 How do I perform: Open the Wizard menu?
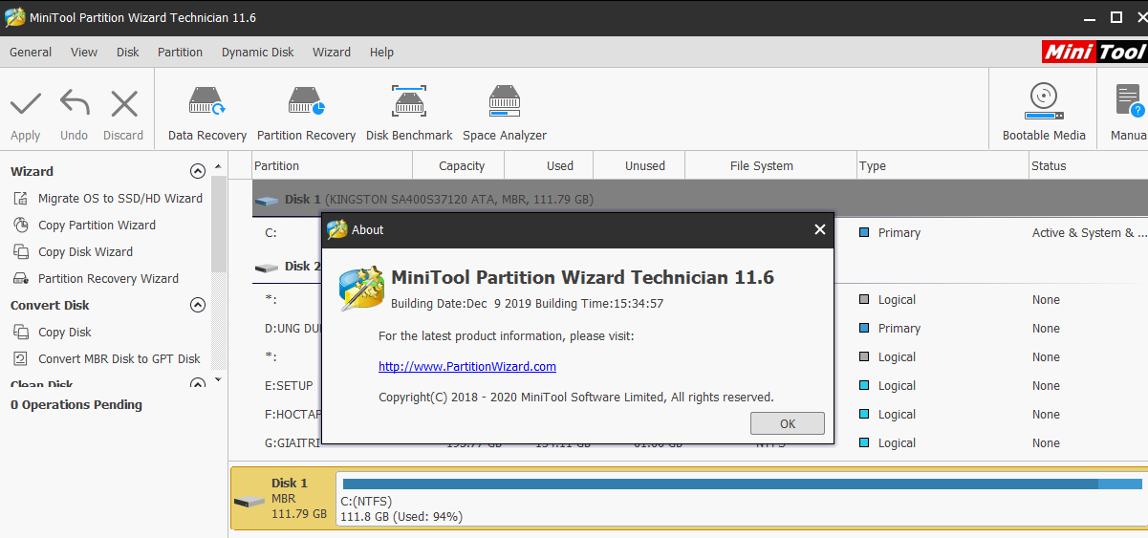(332, 53)
